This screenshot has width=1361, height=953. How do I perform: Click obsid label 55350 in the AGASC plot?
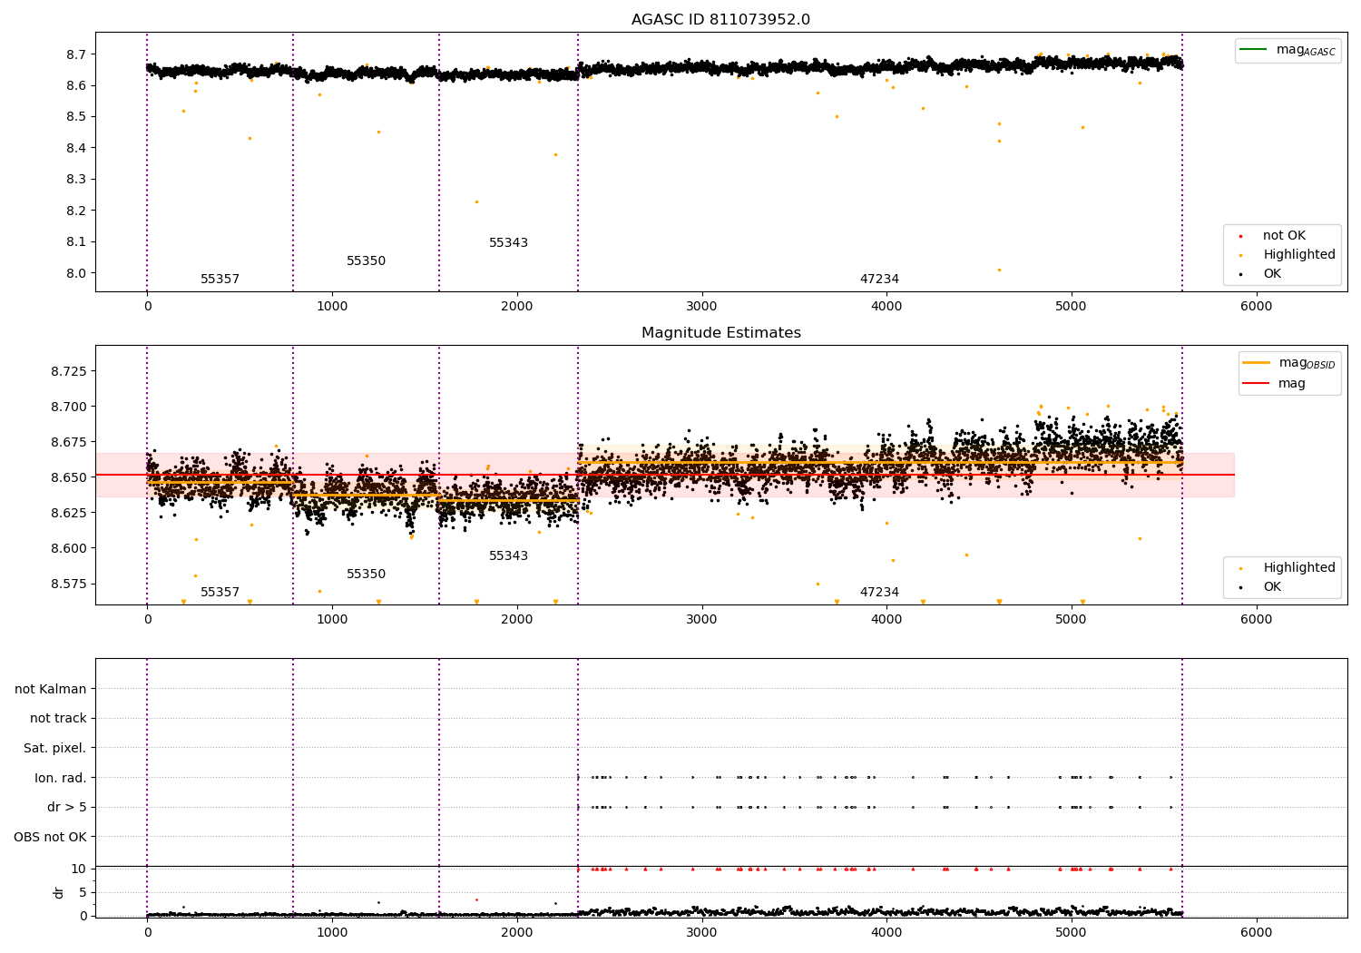pyautogui.click(x=366, y=261)
